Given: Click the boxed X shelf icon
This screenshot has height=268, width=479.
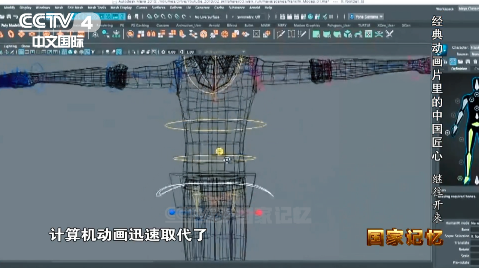Looking at the screenshot, I should (256, 34).
